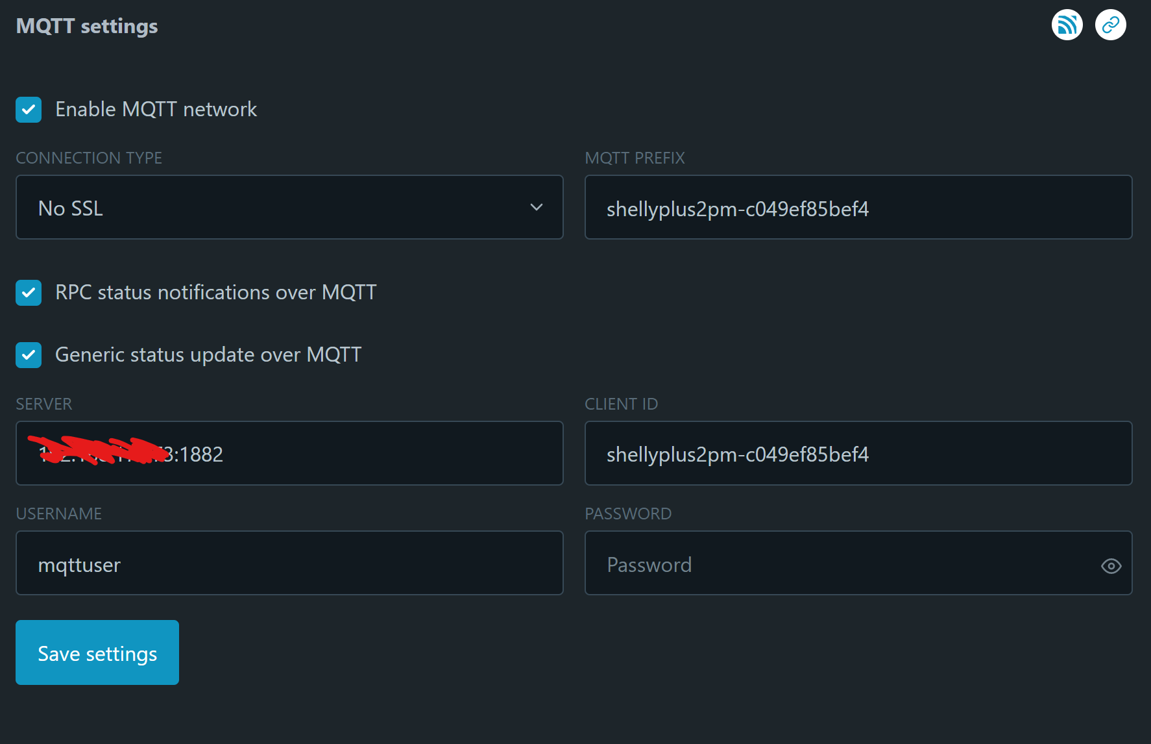Select the Username field containing mqttuser

click(x=289, y=564)
